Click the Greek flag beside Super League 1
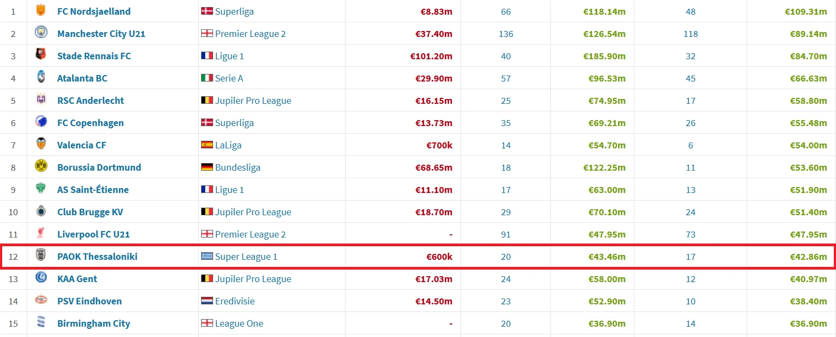The width and height of the screenshot is (836, 337). (x=207, y=257)
